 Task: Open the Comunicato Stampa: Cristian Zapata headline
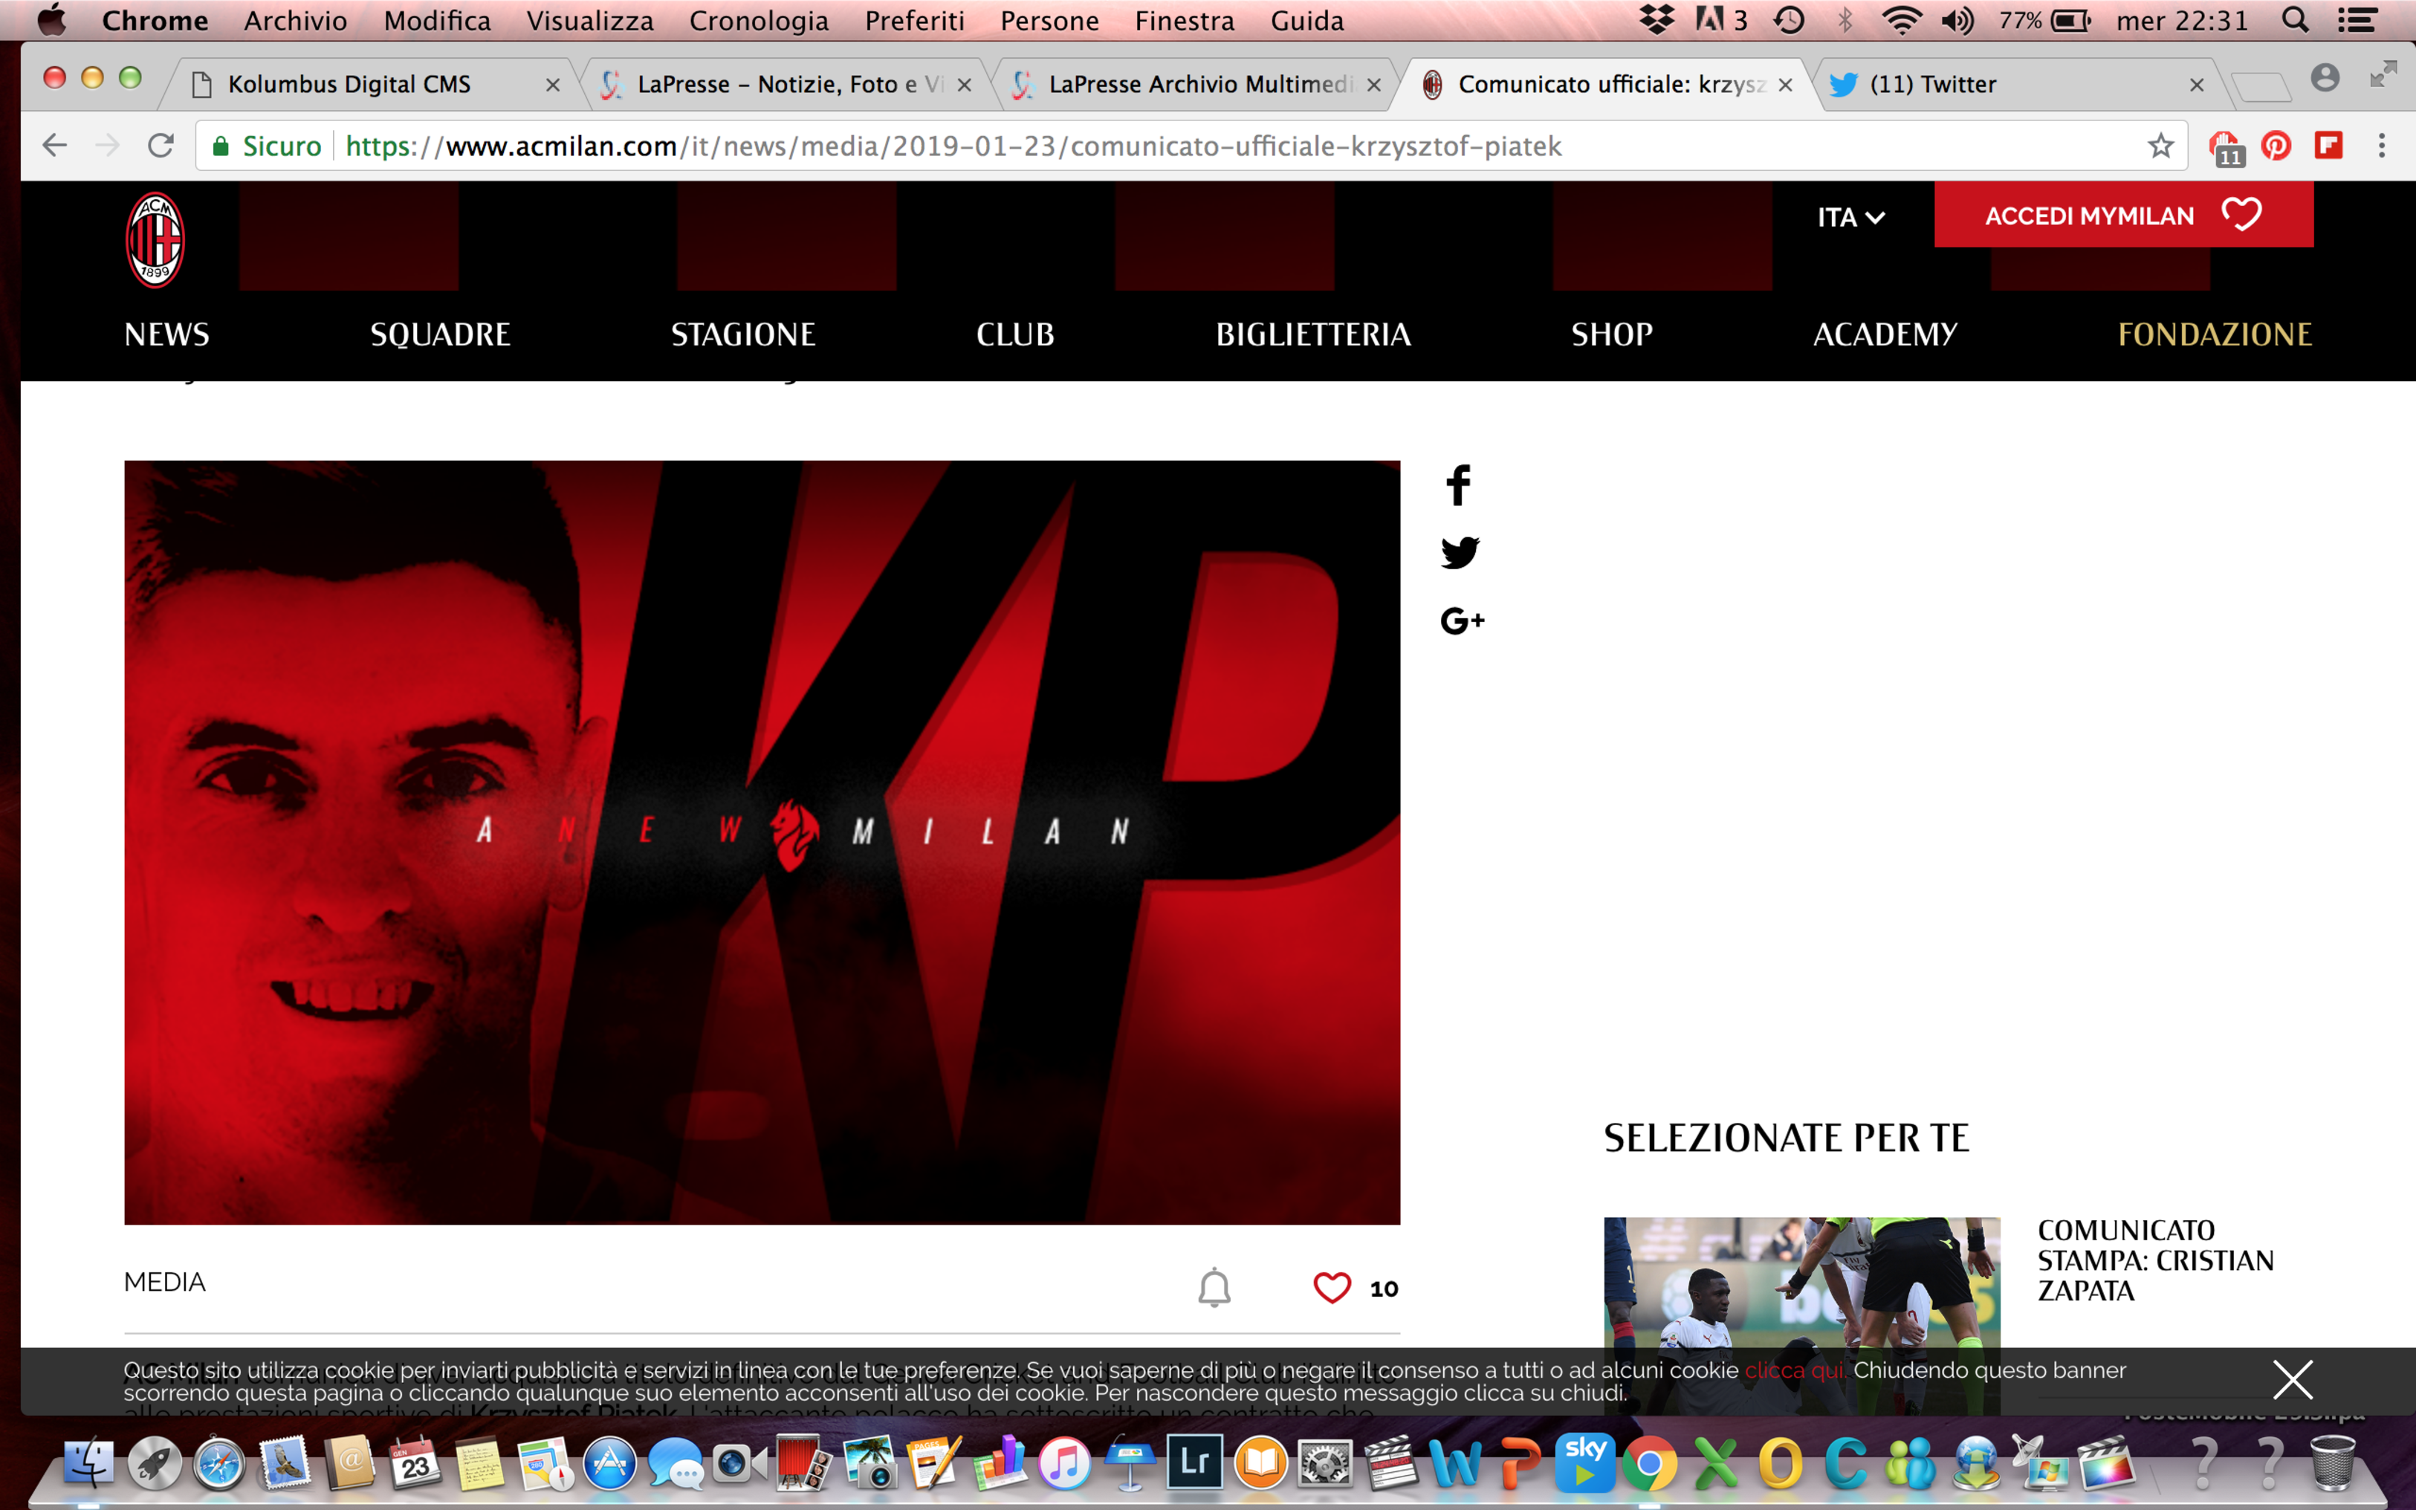pyautogui.click(x=2155, y=1260)
